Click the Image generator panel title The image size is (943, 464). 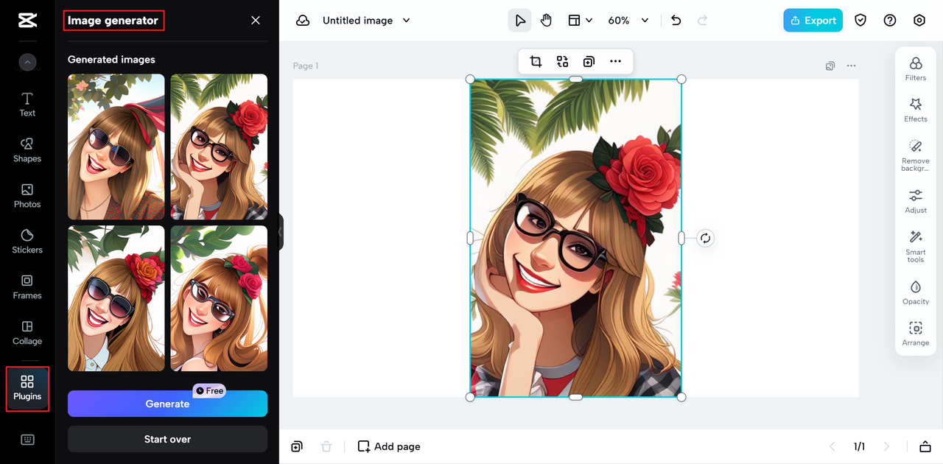coord(113,21)
